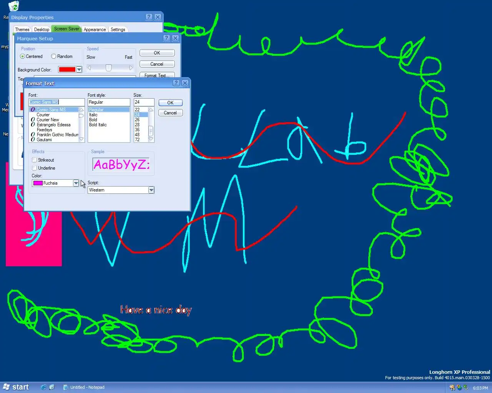This screenshot has height=393, width=492.
Task: Open the Appearance tab
Action: pos(95,30)
